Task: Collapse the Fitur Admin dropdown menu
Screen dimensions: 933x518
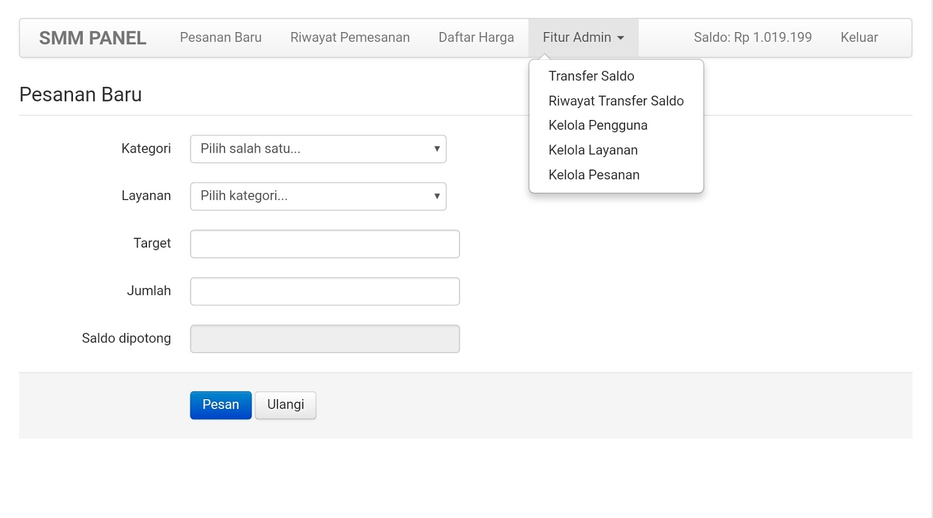Action: [583, 37]
